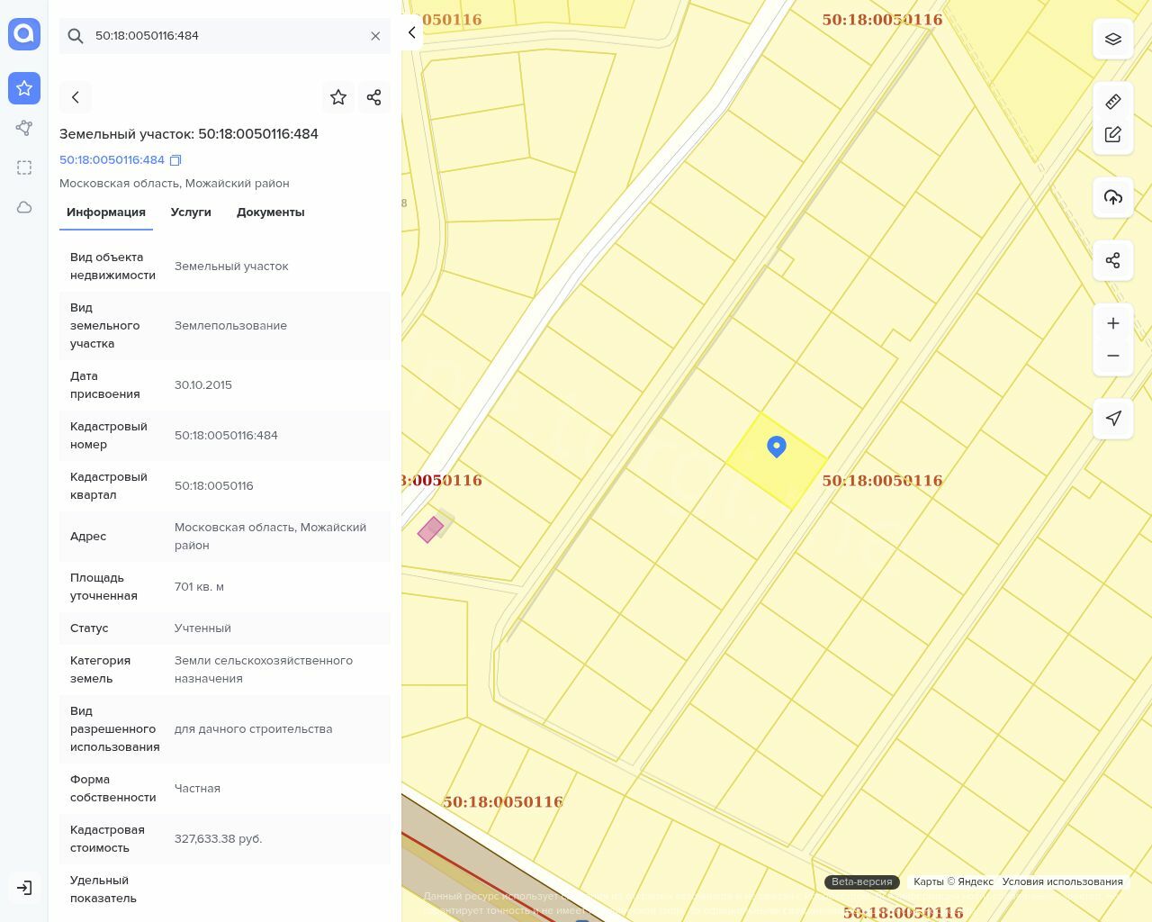Zoom in the map with plus button
Viewport: 1152px width, 922px height.
click(x=1113, y=323)
